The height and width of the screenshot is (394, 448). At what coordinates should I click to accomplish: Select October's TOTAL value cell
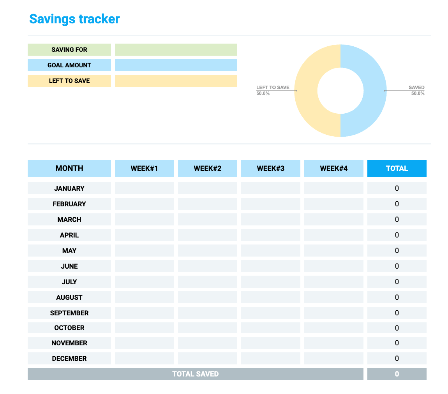pyautogui.click(x=397, y=328)
